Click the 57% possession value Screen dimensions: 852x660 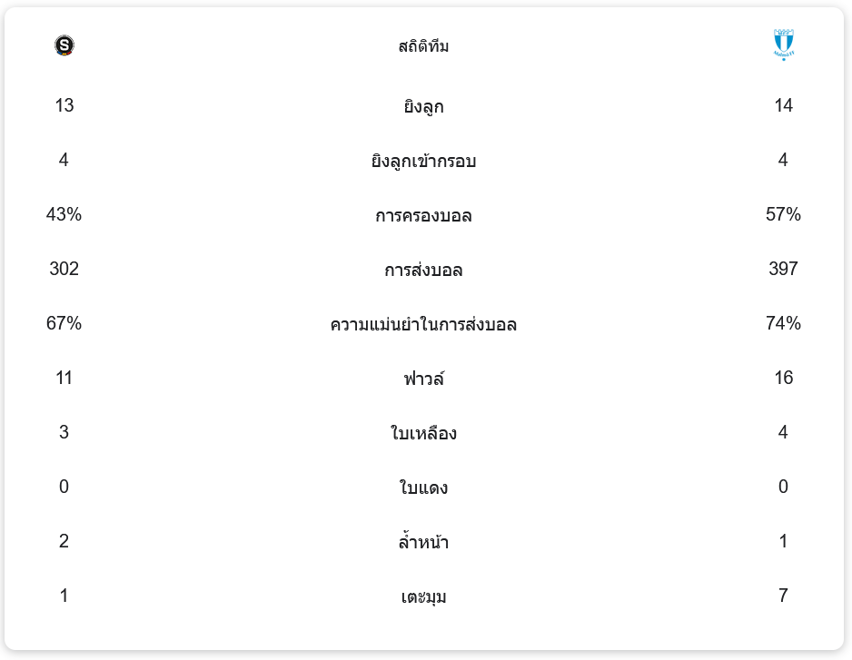pos(783,215)
